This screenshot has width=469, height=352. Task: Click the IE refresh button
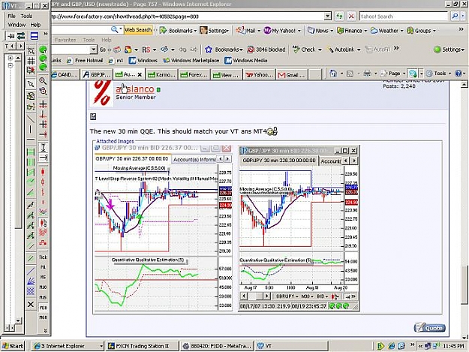coord(339,17)
